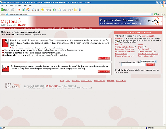Open the Privacy Policy footer link
The image size is (166, 129).
coord(87,81)
